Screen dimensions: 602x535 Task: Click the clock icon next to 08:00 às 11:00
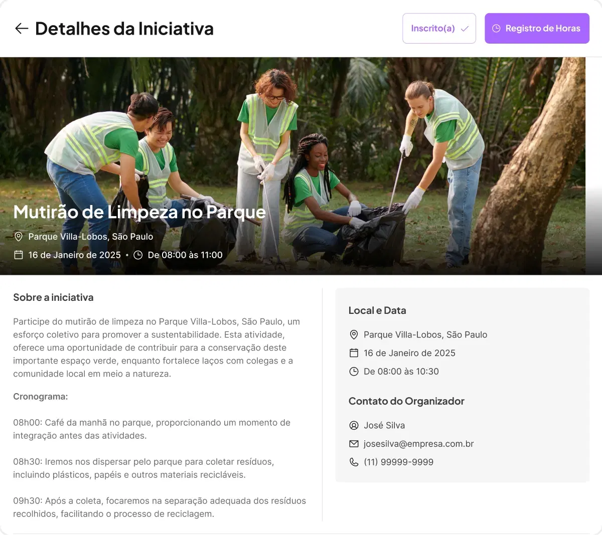[x=138, y=254]
